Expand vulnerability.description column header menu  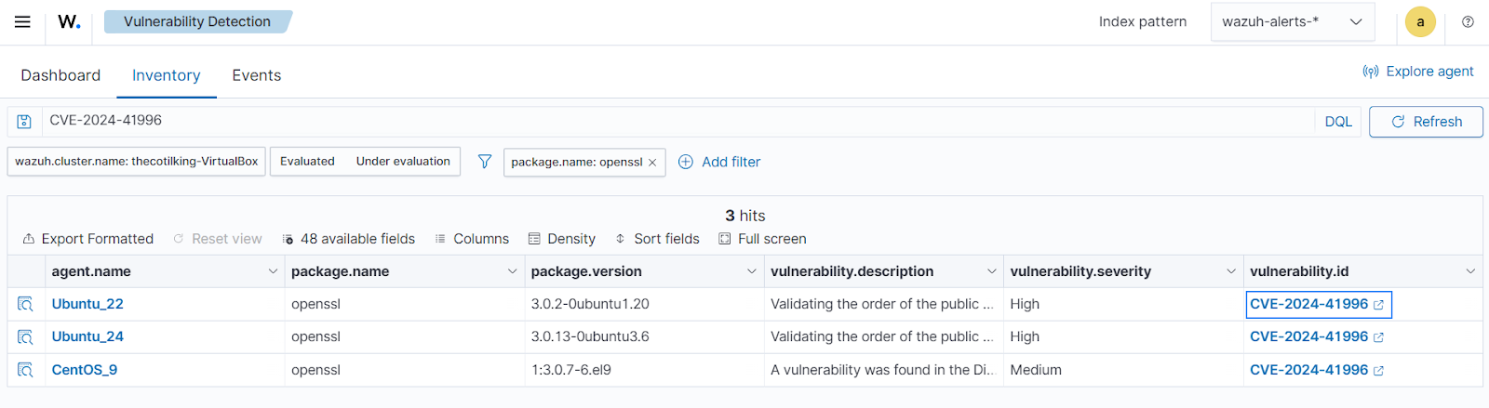(x=991, y=271)
